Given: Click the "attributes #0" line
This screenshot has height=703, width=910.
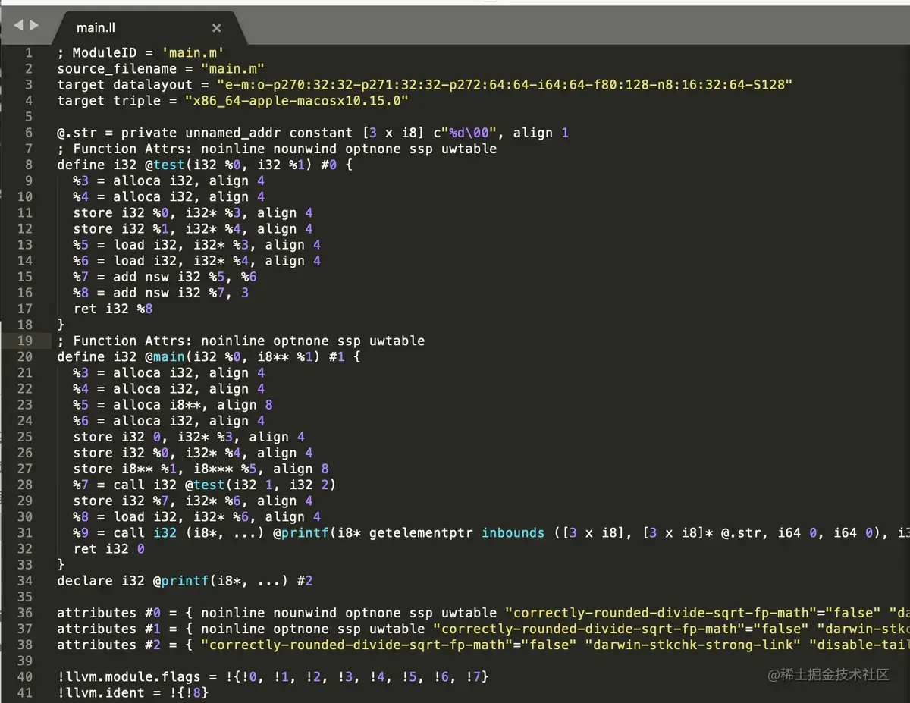Looking at the screenshot, I should click(x=483, y=613).
